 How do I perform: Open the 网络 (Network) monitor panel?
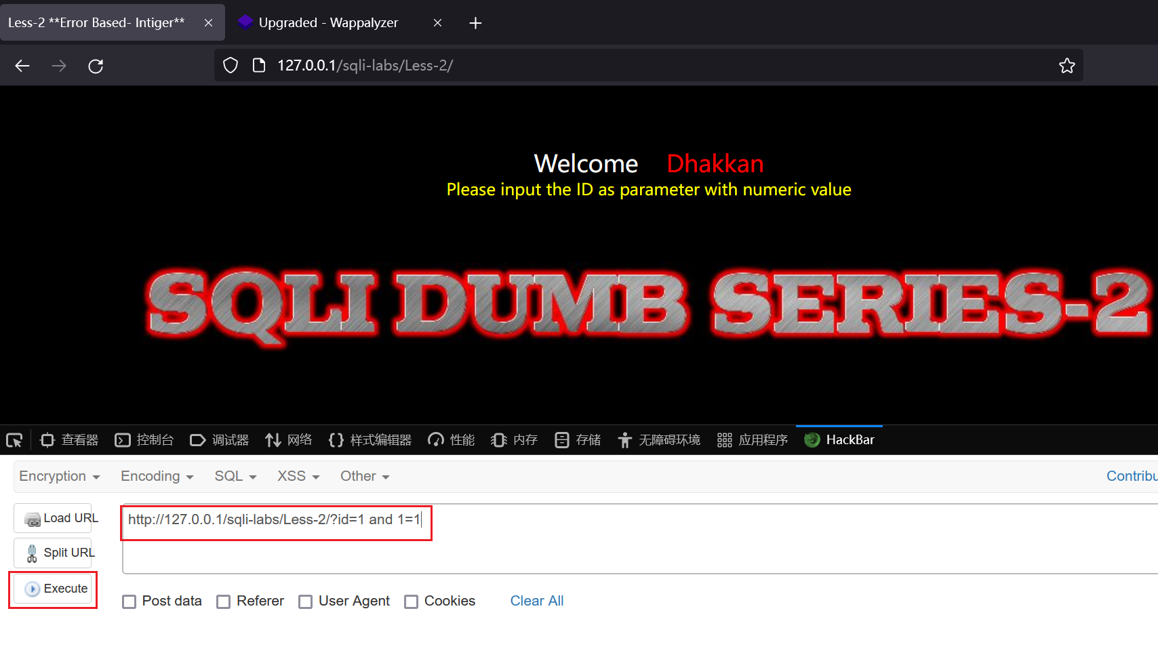click(289, 439)
